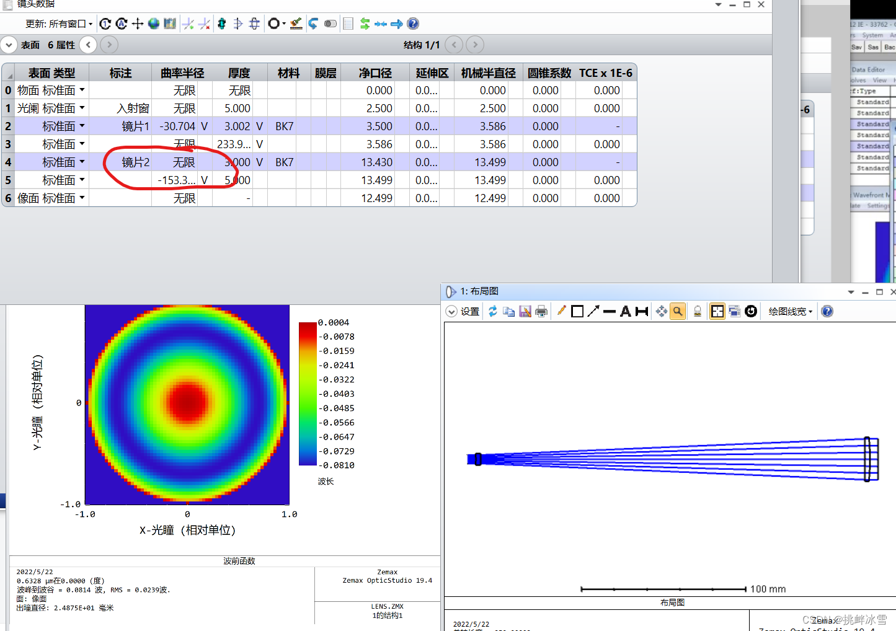Image resolution: width=896 pixels, height=631 pixels.
Task: Click the refresh icon in the layout window
Action: pyautogui.click(x=492, y=311)
